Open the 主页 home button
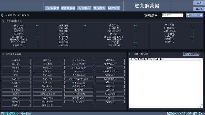This screenshot has width=205, height=115. pyautogui.click(x=199, y=3)
